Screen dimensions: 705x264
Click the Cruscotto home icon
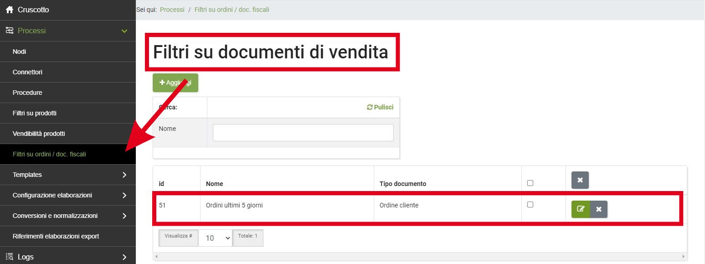coord(9,10)
